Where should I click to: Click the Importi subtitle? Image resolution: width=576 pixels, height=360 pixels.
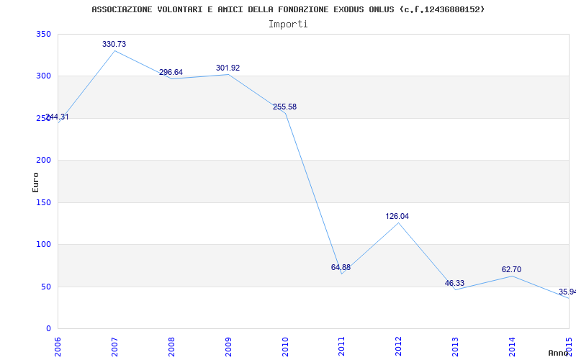coord(288,24)
